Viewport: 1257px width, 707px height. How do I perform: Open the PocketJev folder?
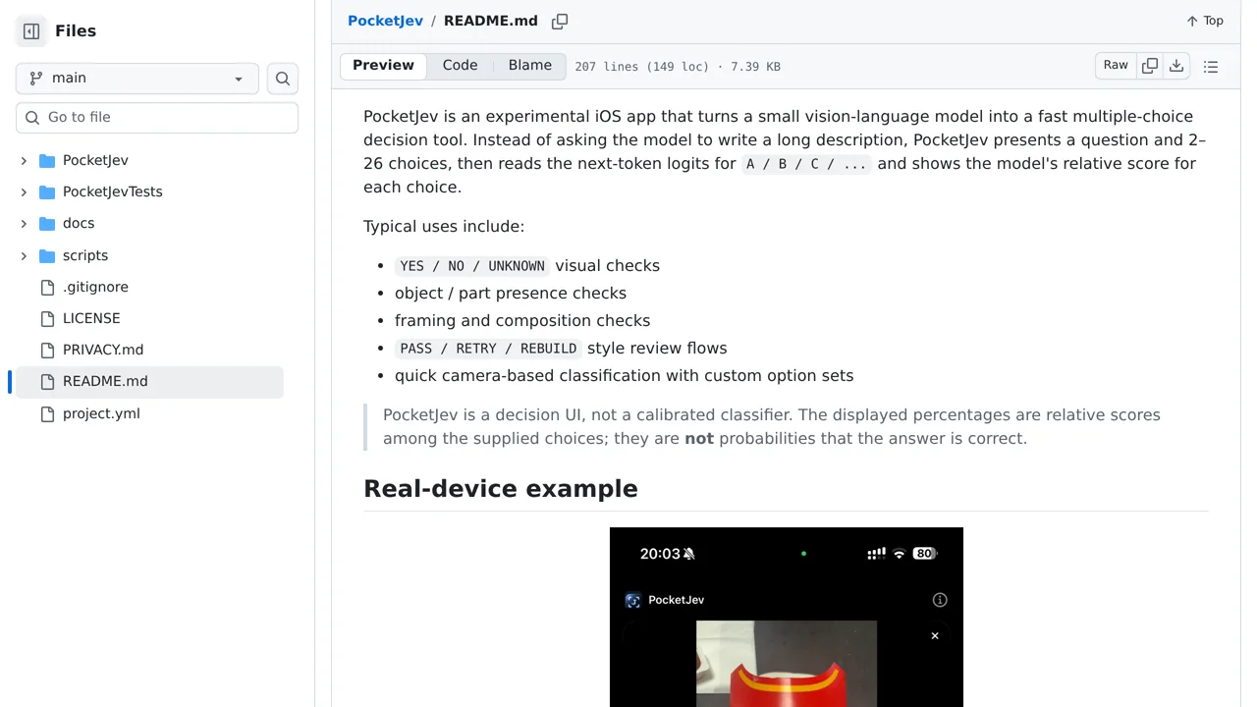click(x=95, y=160)
